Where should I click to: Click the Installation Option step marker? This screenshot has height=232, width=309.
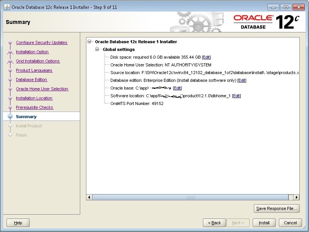(10, 52)
